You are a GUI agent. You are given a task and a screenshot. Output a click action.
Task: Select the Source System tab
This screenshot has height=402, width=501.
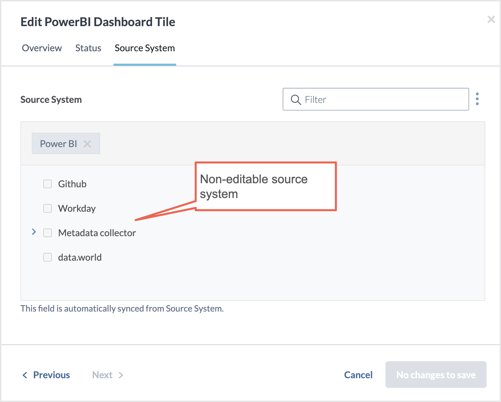point(145,48)
